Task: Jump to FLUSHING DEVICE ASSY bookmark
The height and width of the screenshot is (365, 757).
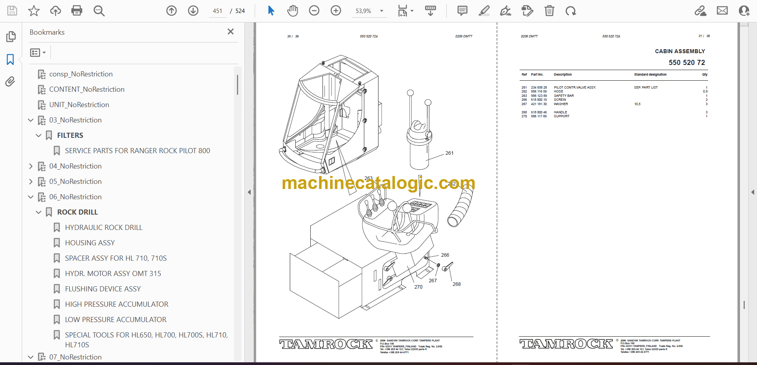Action: pyautogui.click(x=103, y=289)
